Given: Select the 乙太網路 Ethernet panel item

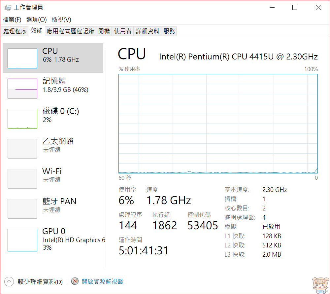Looking at the screenshot, I should (x=53, y=148).
